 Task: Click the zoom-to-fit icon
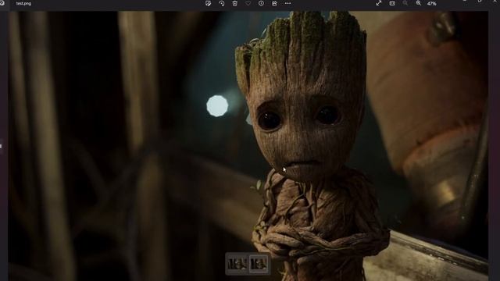coord(392,3)
